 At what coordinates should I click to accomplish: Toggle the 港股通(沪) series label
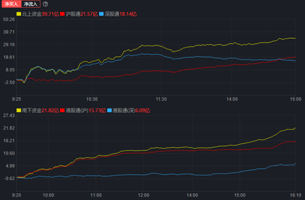76,110
